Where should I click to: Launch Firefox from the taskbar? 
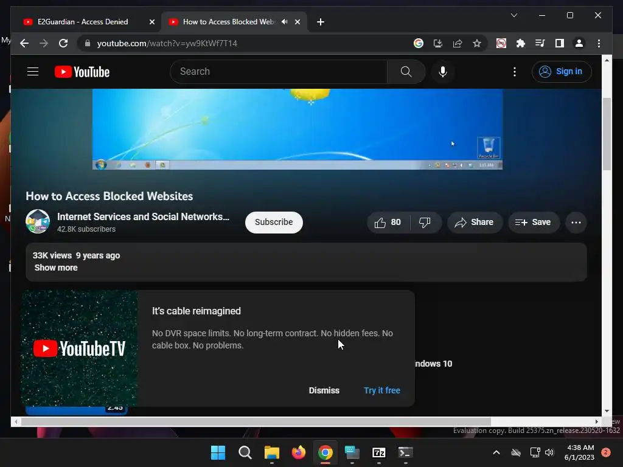tap(298, 452)
